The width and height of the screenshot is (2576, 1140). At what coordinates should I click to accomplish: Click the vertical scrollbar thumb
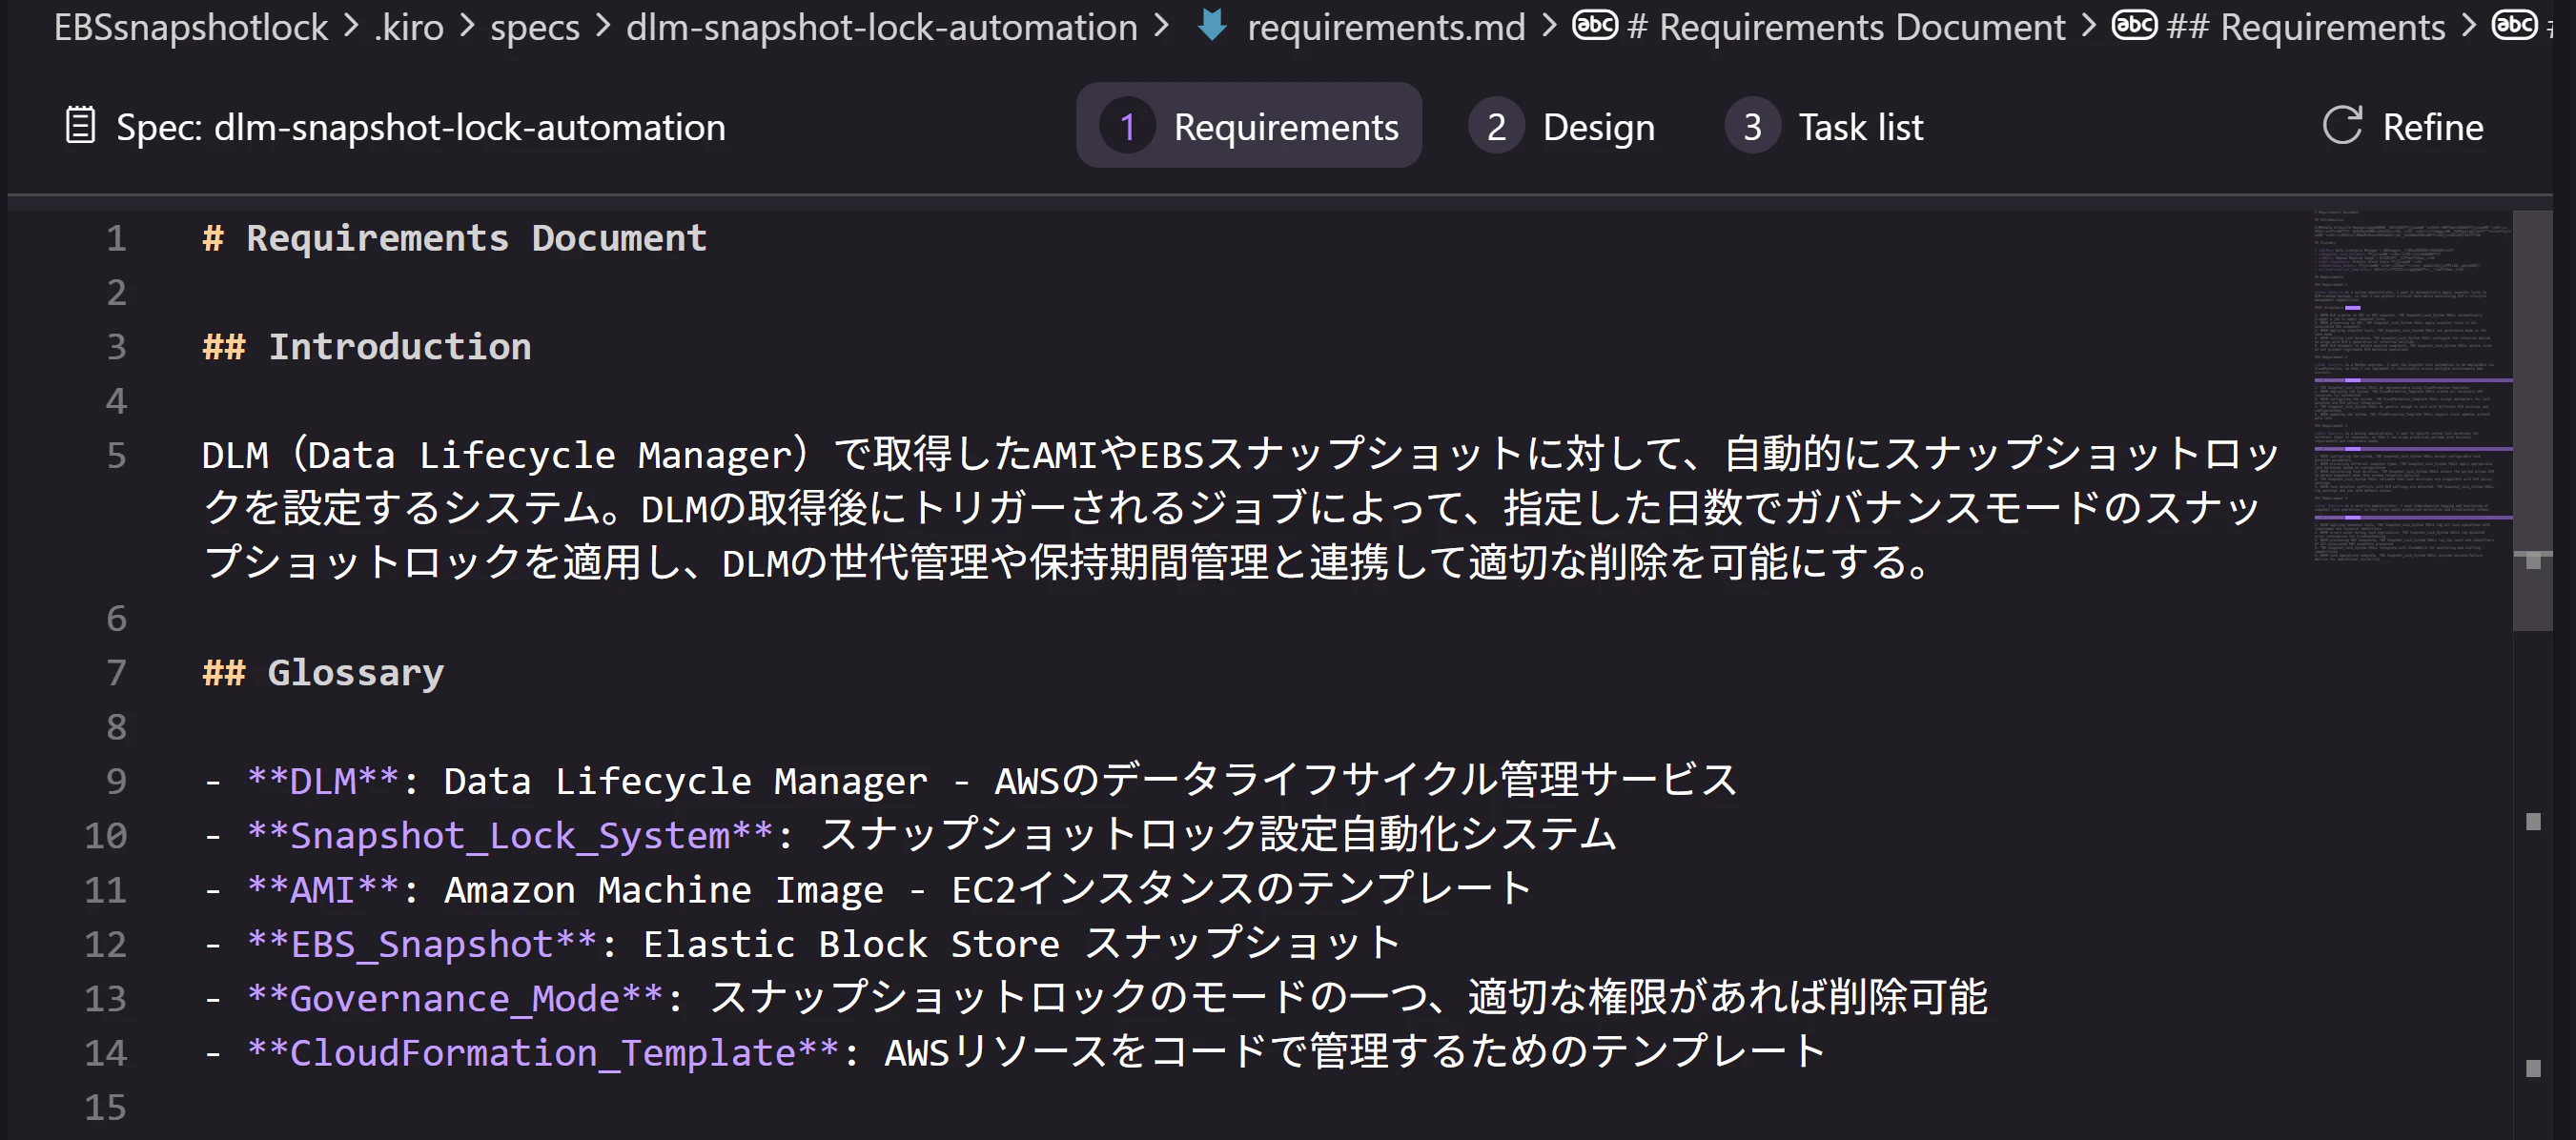click(x=2532, y=420)
